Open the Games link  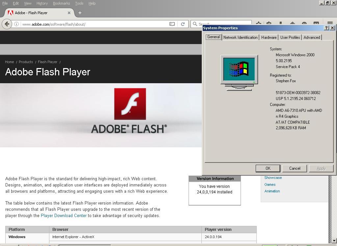(270, 184)
